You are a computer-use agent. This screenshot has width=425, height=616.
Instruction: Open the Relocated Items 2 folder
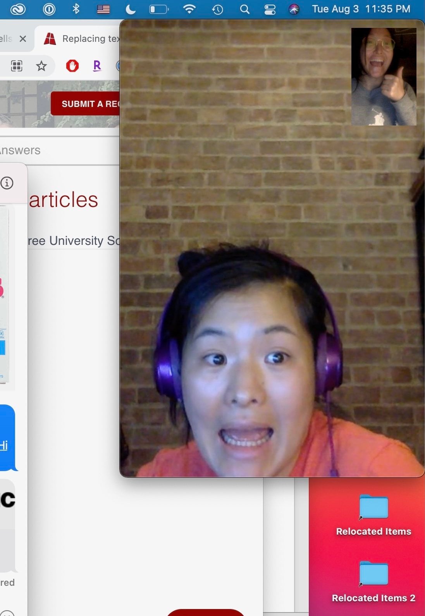pos(373,581)
